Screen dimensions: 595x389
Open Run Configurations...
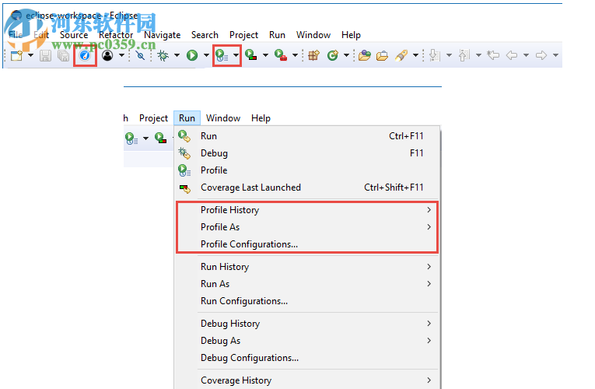click(x=307, y=301)
